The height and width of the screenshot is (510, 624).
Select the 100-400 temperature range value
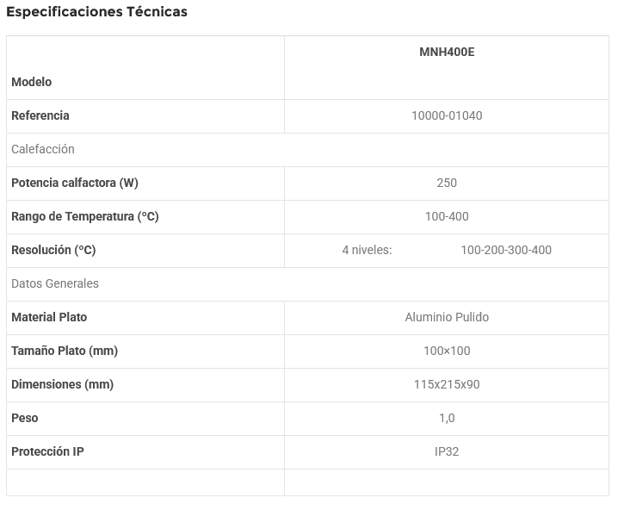pos(447,216)
